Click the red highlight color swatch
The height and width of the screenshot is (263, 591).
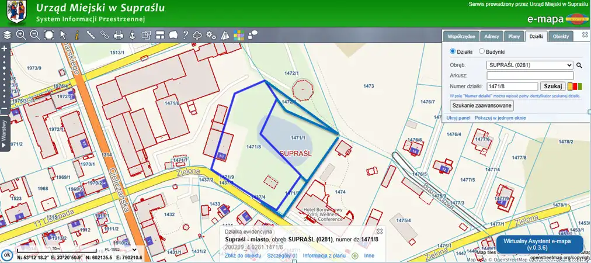point(575,86)
